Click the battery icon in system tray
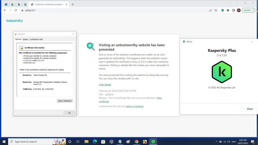 tap(221, 142)
